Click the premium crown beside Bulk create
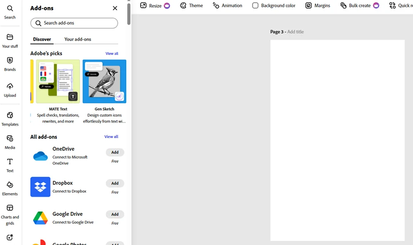Image resolution: width=413 pixels, height=245 pixels. [x=376, y=5]
